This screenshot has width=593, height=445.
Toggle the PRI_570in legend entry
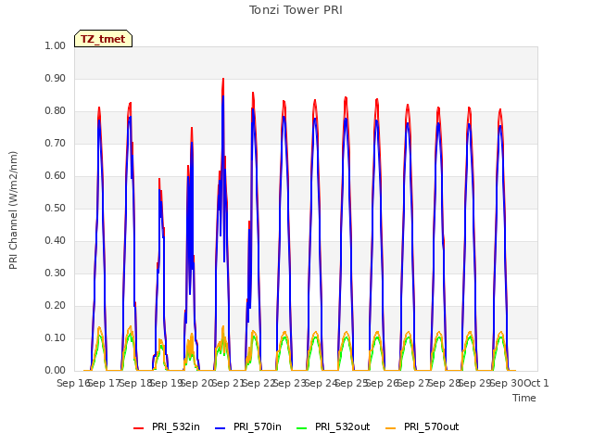pos(248,426)
